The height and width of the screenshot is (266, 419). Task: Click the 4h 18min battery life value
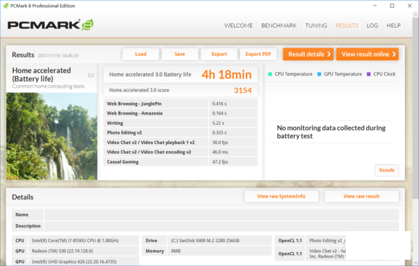click(x=226, y=75)
